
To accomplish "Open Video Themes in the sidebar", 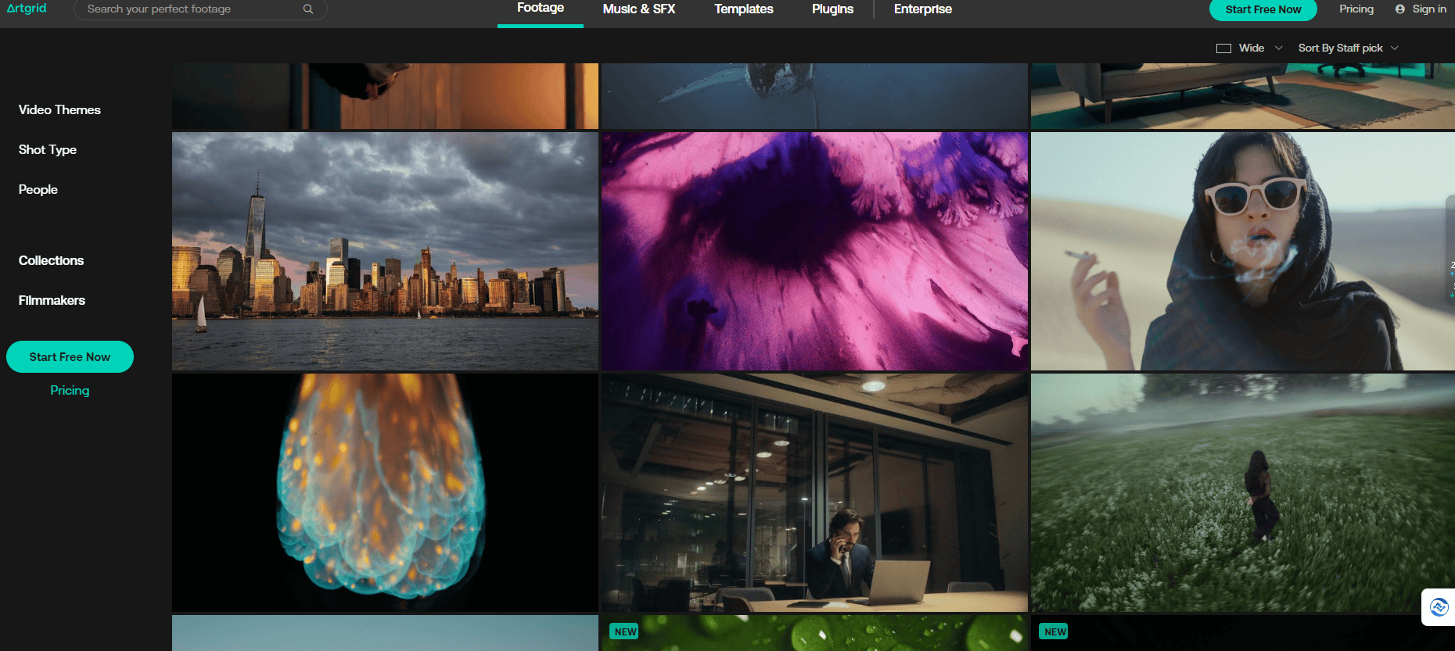I will [59, 110].
